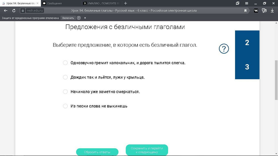Click the browser back arrow
The image size is (278, 156).
click(x=6, y=10)
